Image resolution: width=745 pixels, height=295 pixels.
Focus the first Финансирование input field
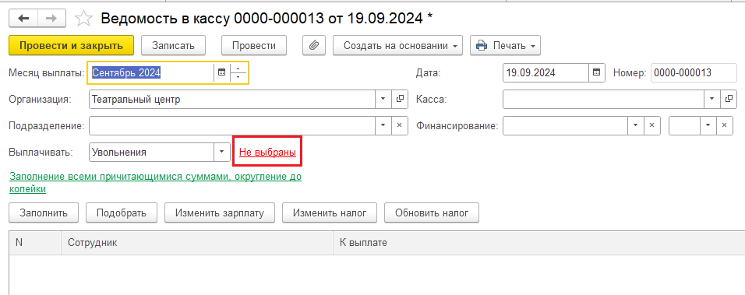566,125
